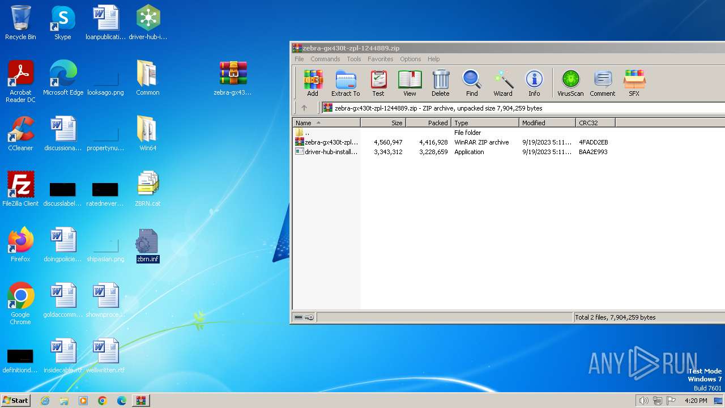Select the Win64 folder on desktop
725x408 pixels.
point(147,134)
